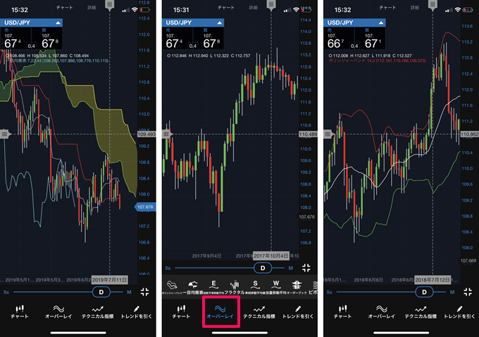Tap チャート candlestick icon in right screenshot bottom bar
This screenshot has height=337, width=479.
click(343, 312)
